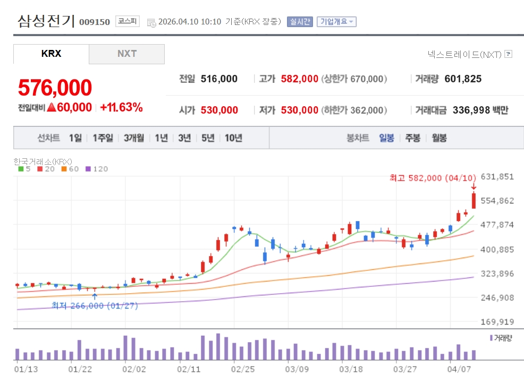Click the green 5-day moving average legend
The height and width of the screenshot is (383, 524).
click(24, 169)
